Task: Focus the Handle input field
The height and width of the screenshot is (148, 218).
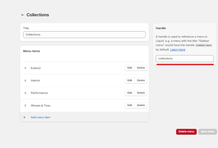Action: coord(184,59)
